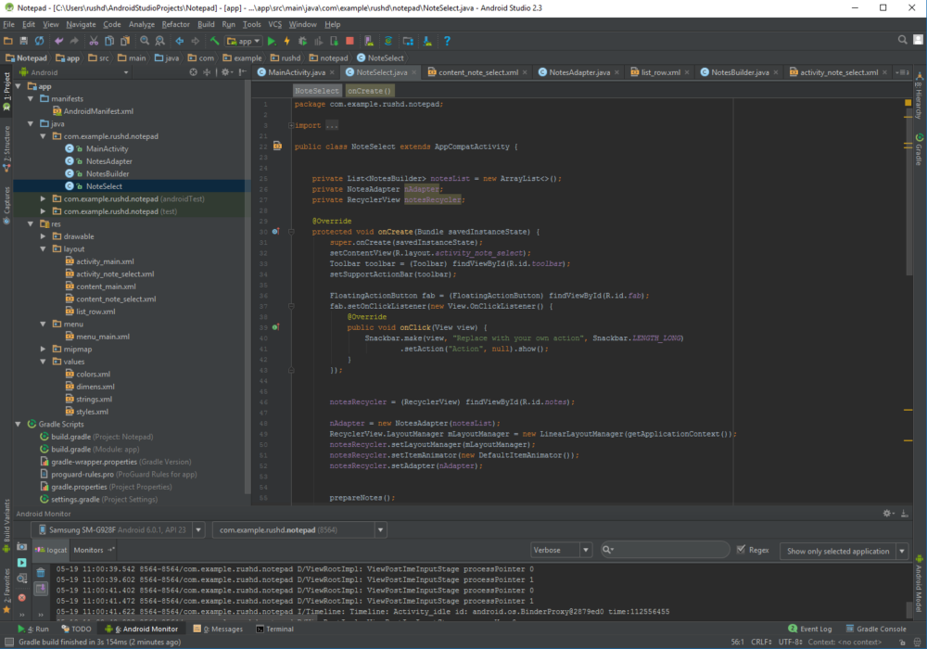Click the Make Project hammer icon
The height and width of the screenshot is (649, 927).
coord(214,41)
